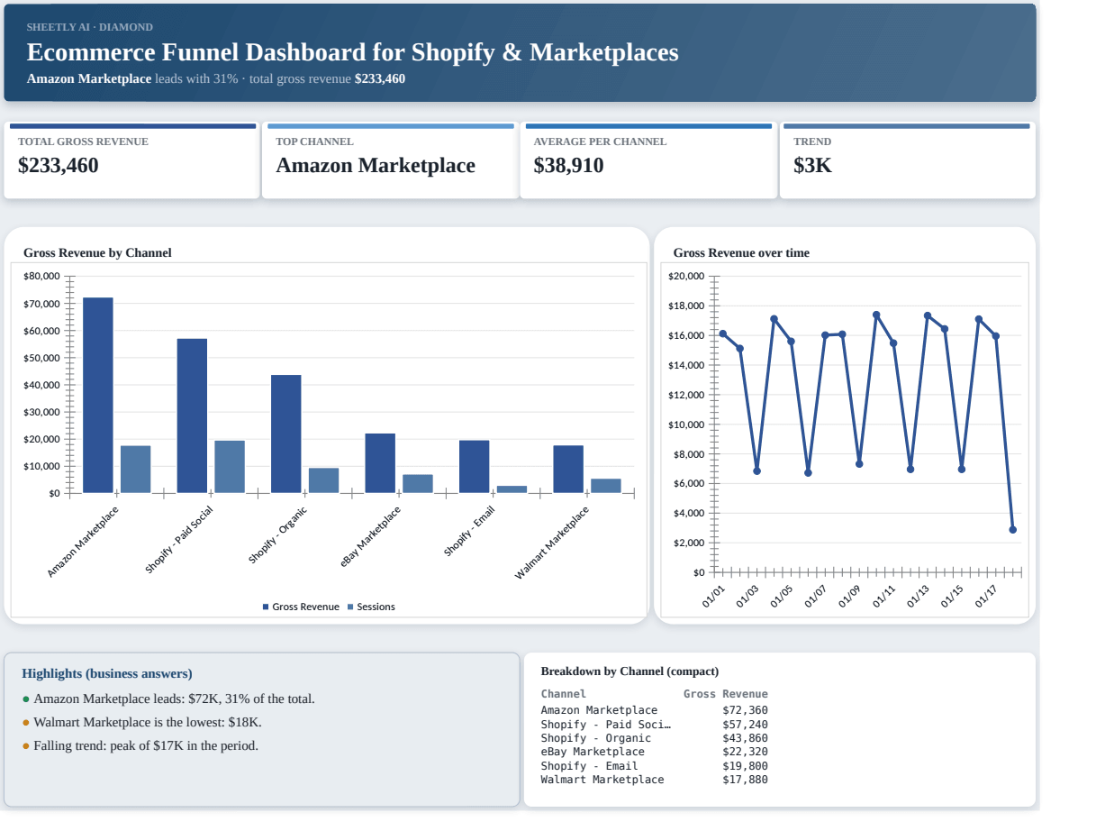This screenshot has height=831, width=1105.
Task: Click the Shopify - Organic table row
Action: [655, 738]
